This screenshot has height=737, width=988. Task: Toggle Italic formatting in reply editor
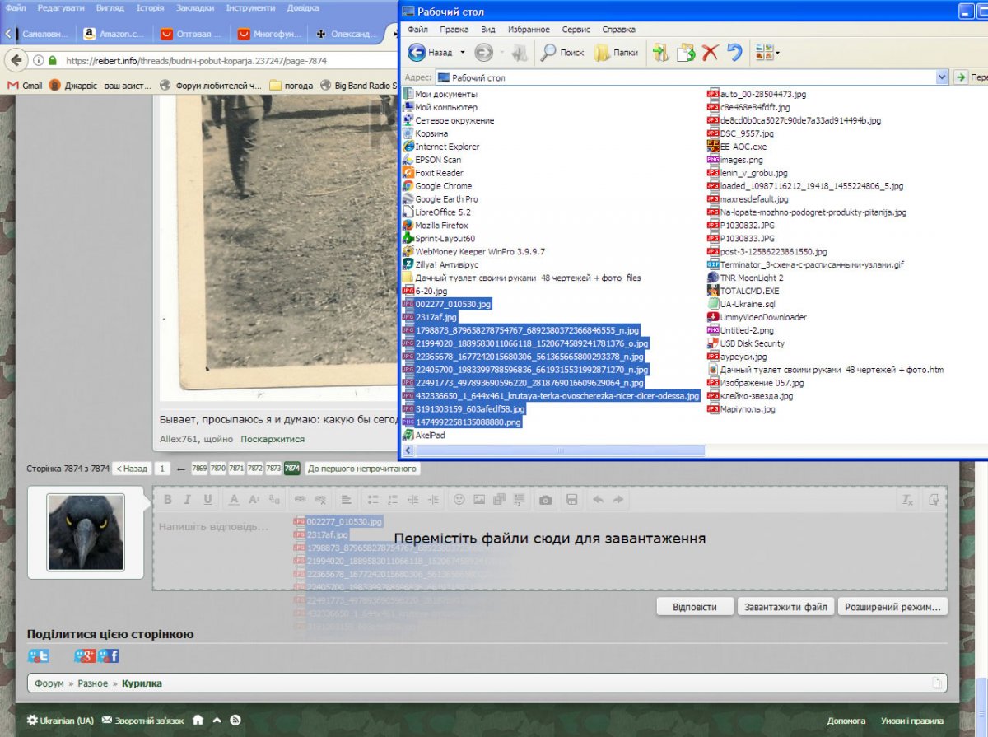point(187,500)
